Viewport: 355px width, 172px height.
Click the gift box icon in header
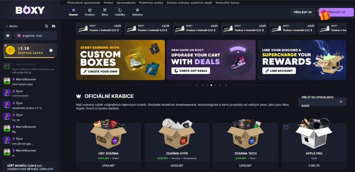tap(325, 14)
